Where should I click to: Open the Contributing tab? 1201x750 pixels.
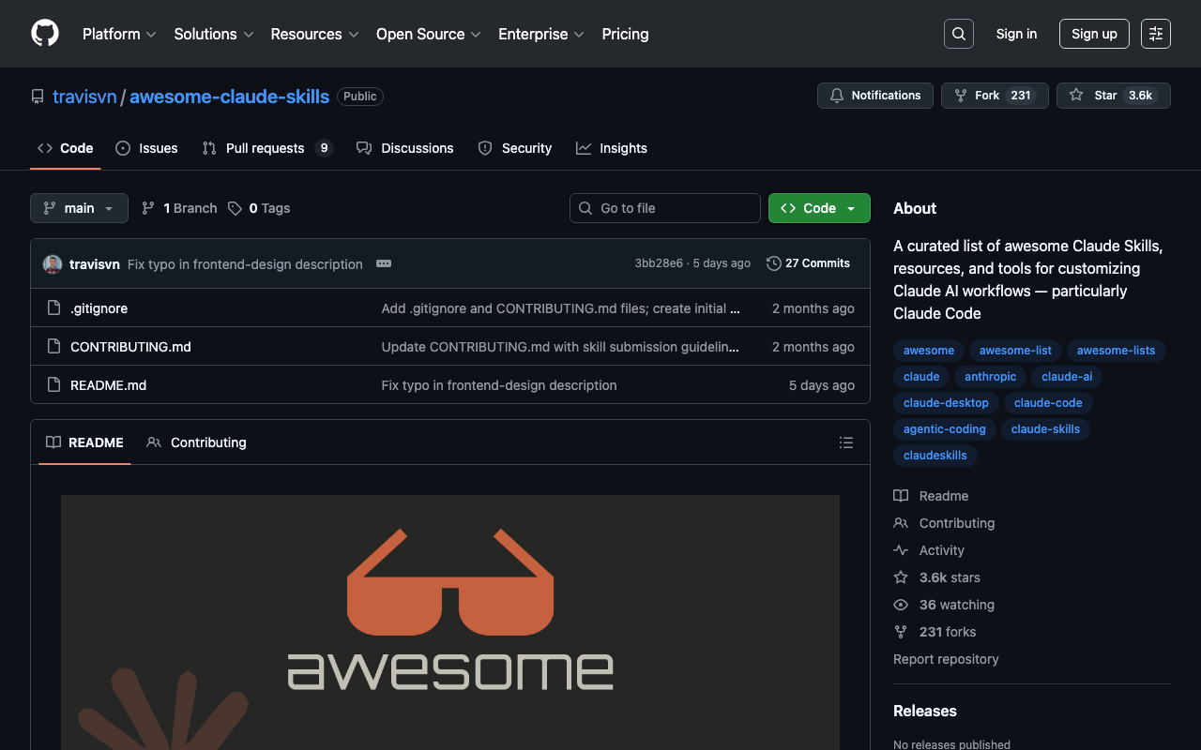tap(197, 442)
